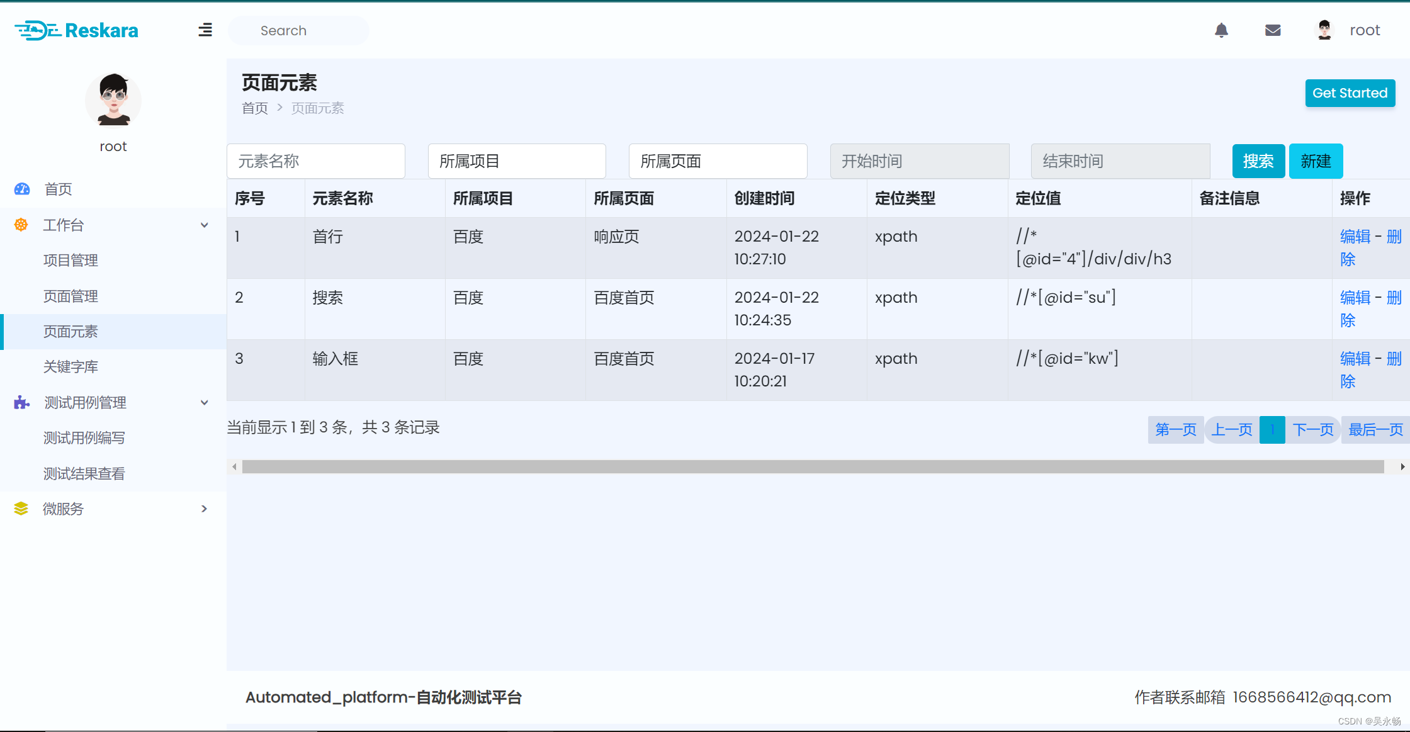
Task: Collapse the 测试用例管理 chevron
Action: [x=204, y=403]
